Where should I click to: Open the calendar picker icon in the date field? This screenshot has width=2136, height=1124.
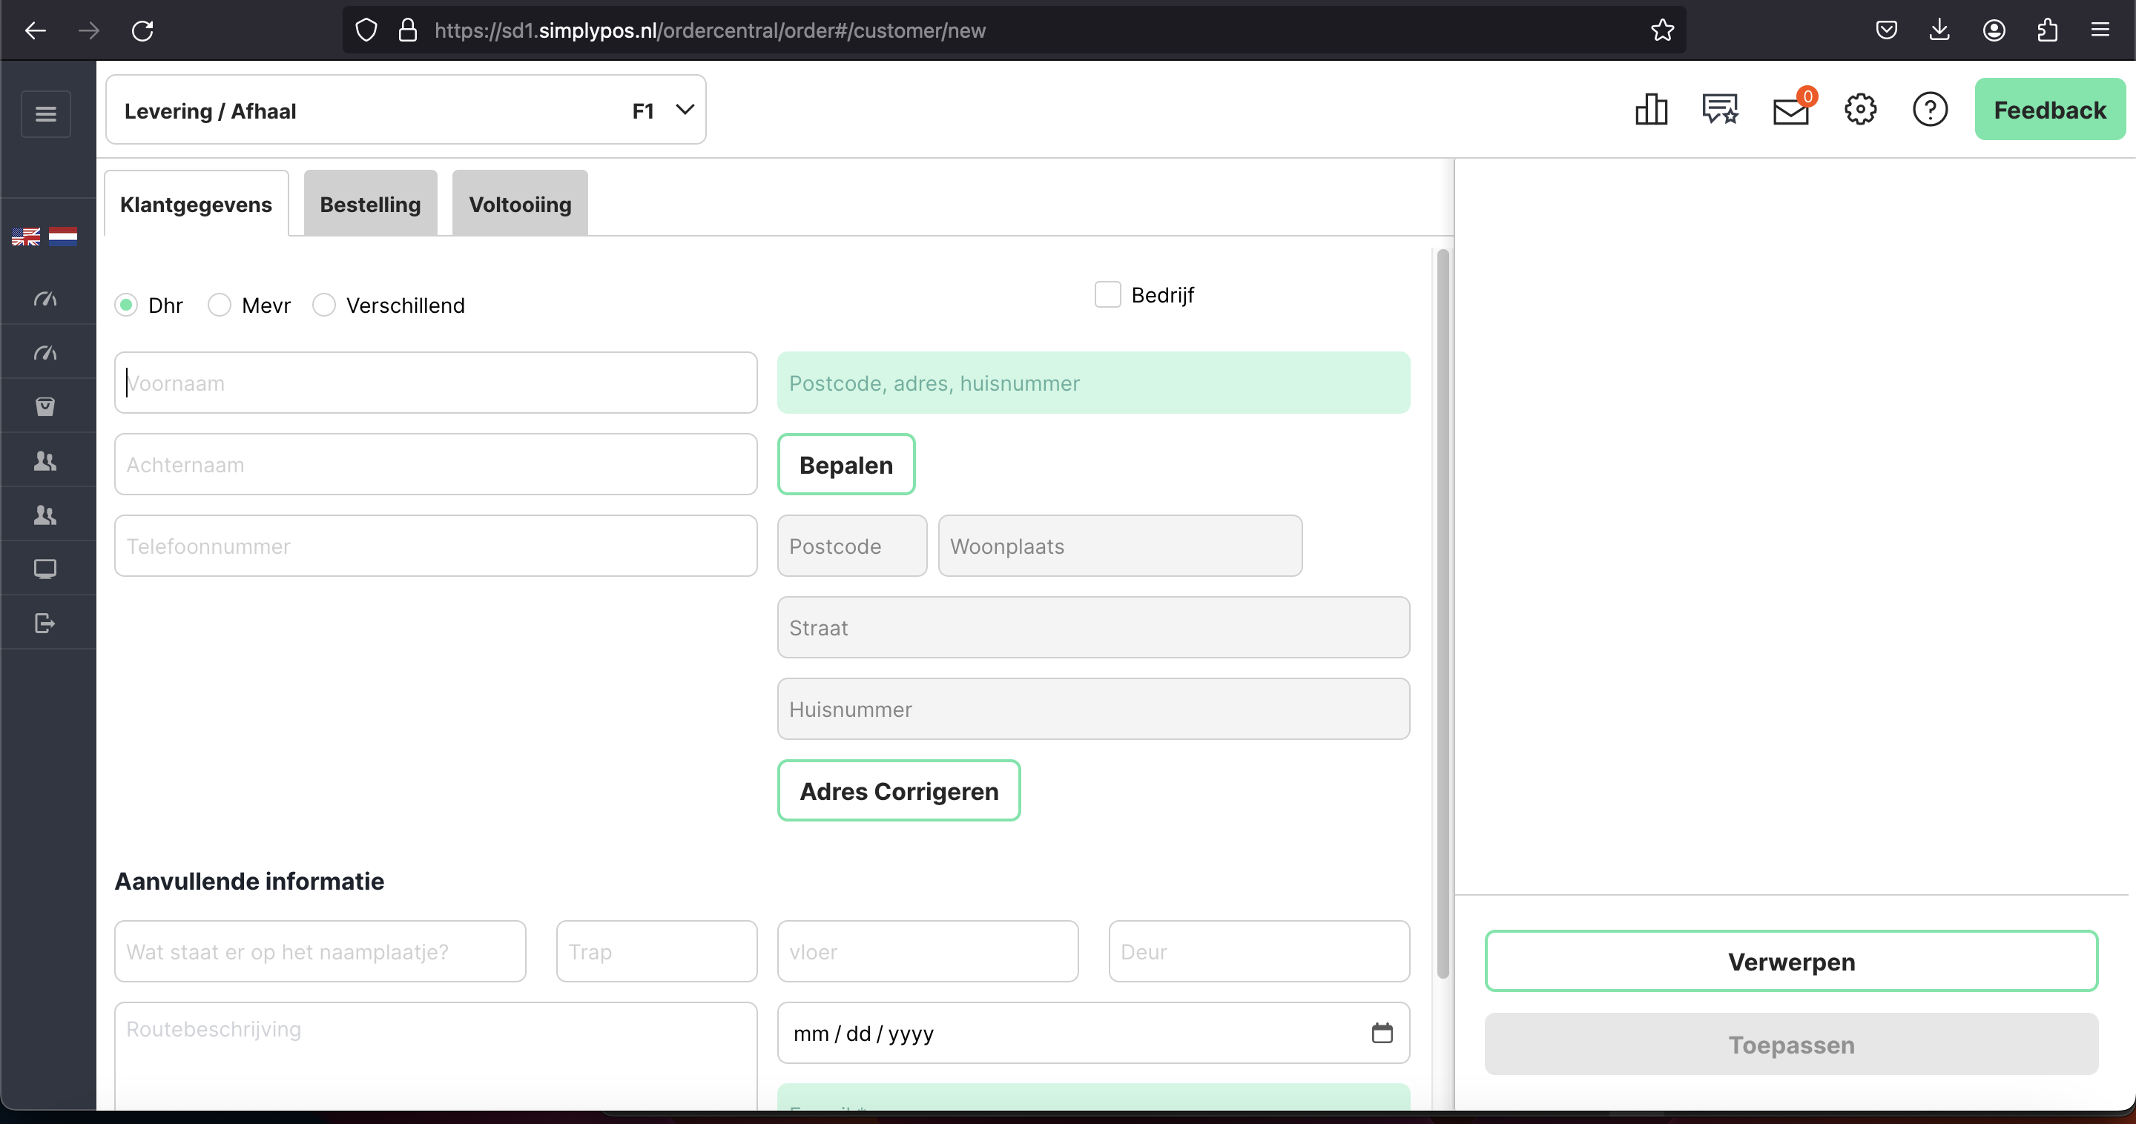[1382, 1033]
